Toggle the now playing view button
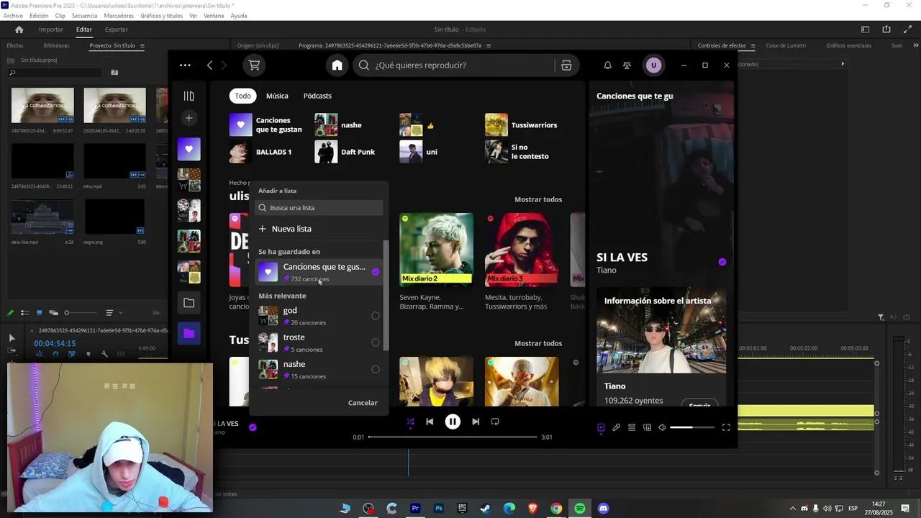The height and width of the screenshot is (518, 921). click(601, 427)
